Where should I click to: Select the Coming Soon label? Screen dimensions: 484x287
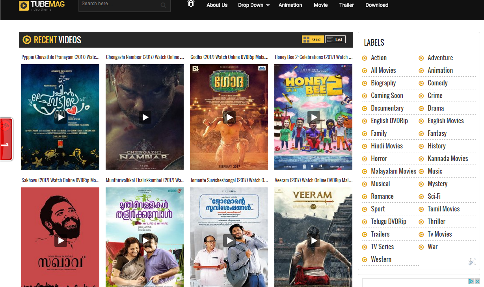[x=387, y=96]
